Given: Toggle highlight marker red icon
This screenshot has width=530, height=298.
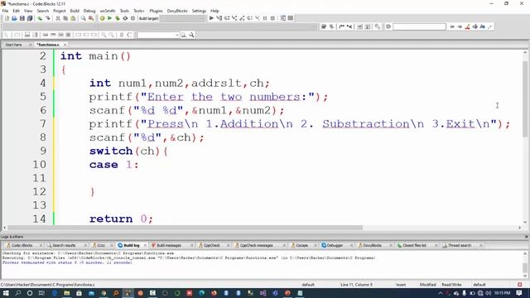Looking at the screenshot, I should pos(467,26).
